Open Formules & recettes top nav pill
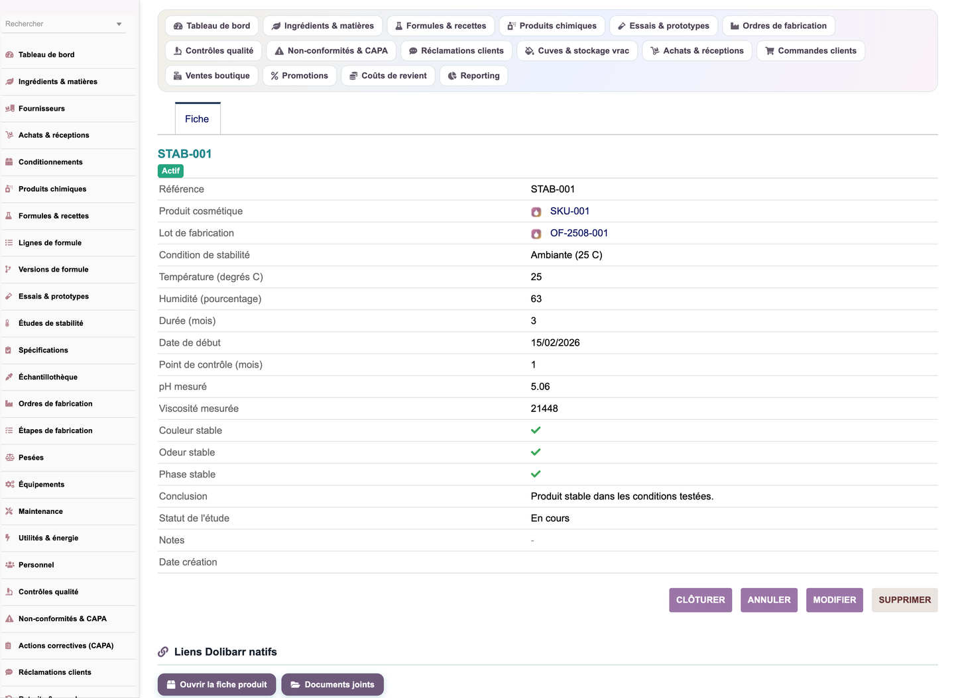The image size is (958, 698). coord(441,26)
